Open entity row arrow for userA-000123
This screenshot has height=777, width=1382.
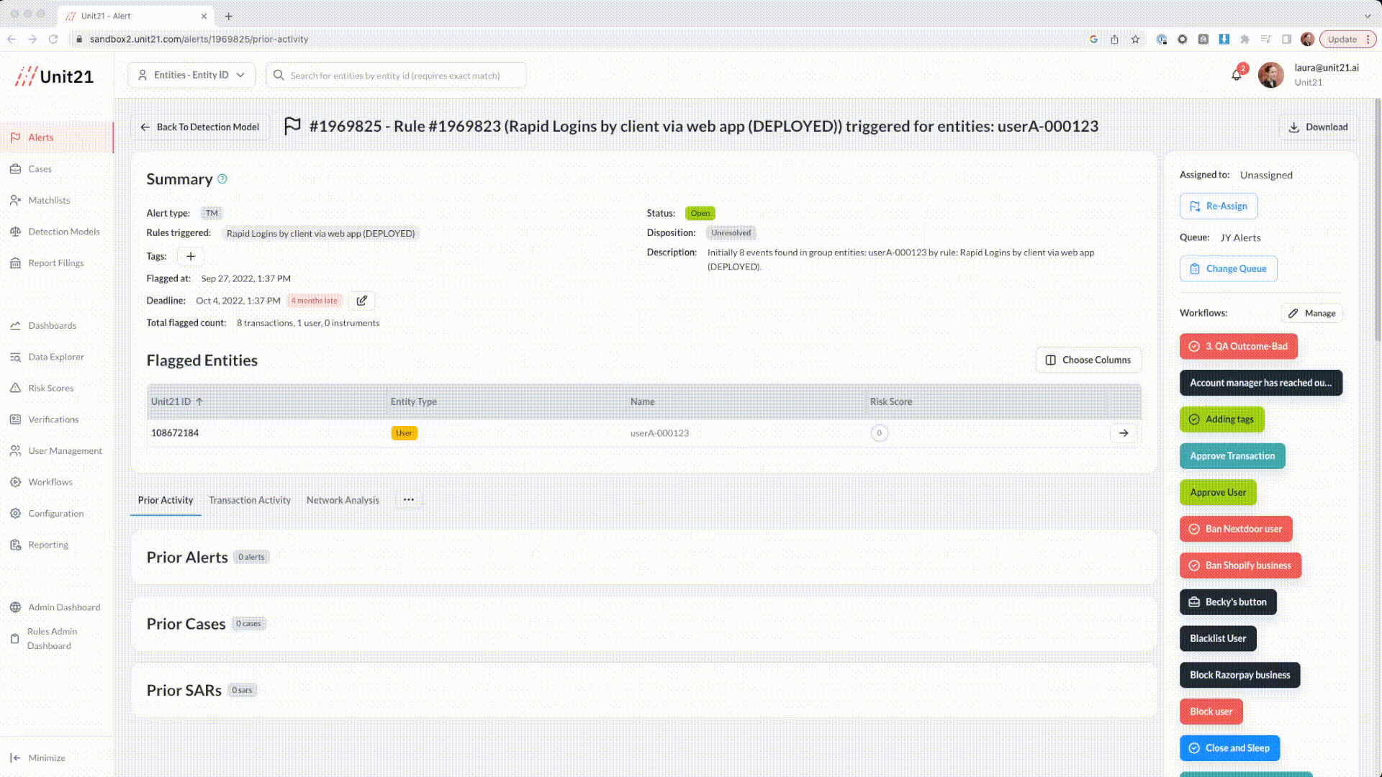1124,433
